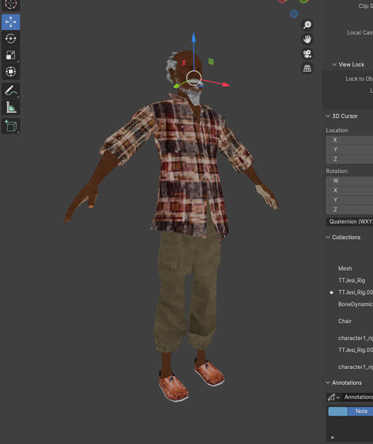The image size is (373, 444).
Task: Open the Quaternion rotation mode dropdown
Action: click(x=349, y=221)
